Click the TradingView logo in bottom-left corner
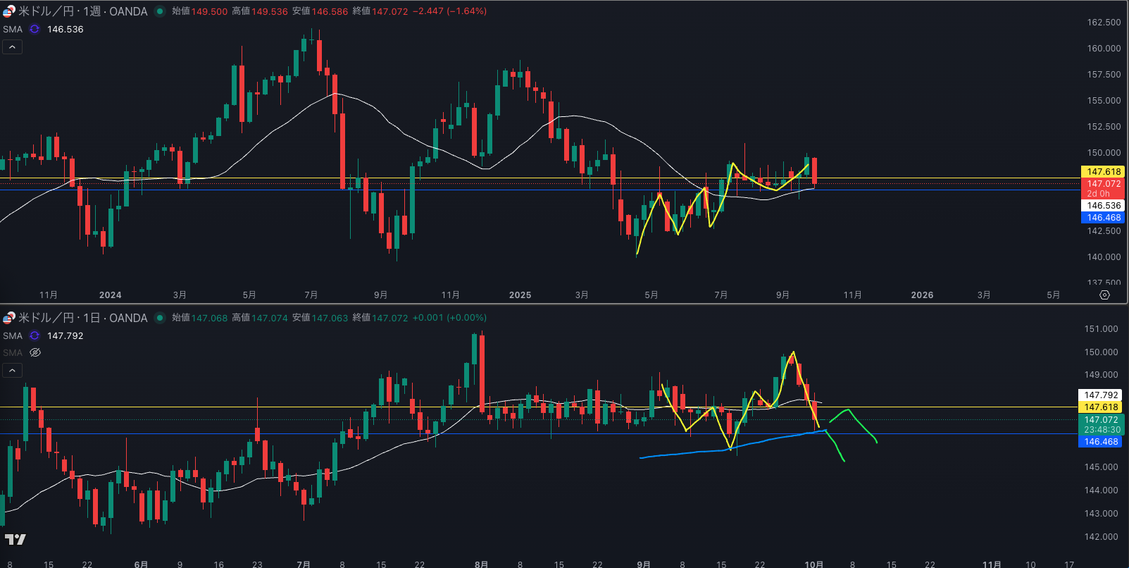This screenshot has width=1129, height=568. point(15,539)
